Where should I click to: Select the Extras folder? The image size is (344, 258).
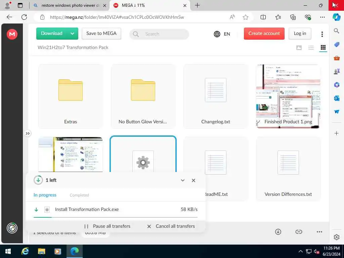tap(71, 96)
